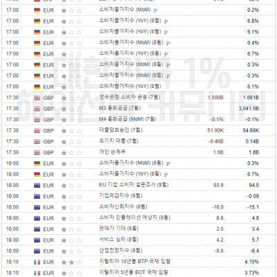Click the P icon in the 0.2% MoM row

click(x=156, y=10)
